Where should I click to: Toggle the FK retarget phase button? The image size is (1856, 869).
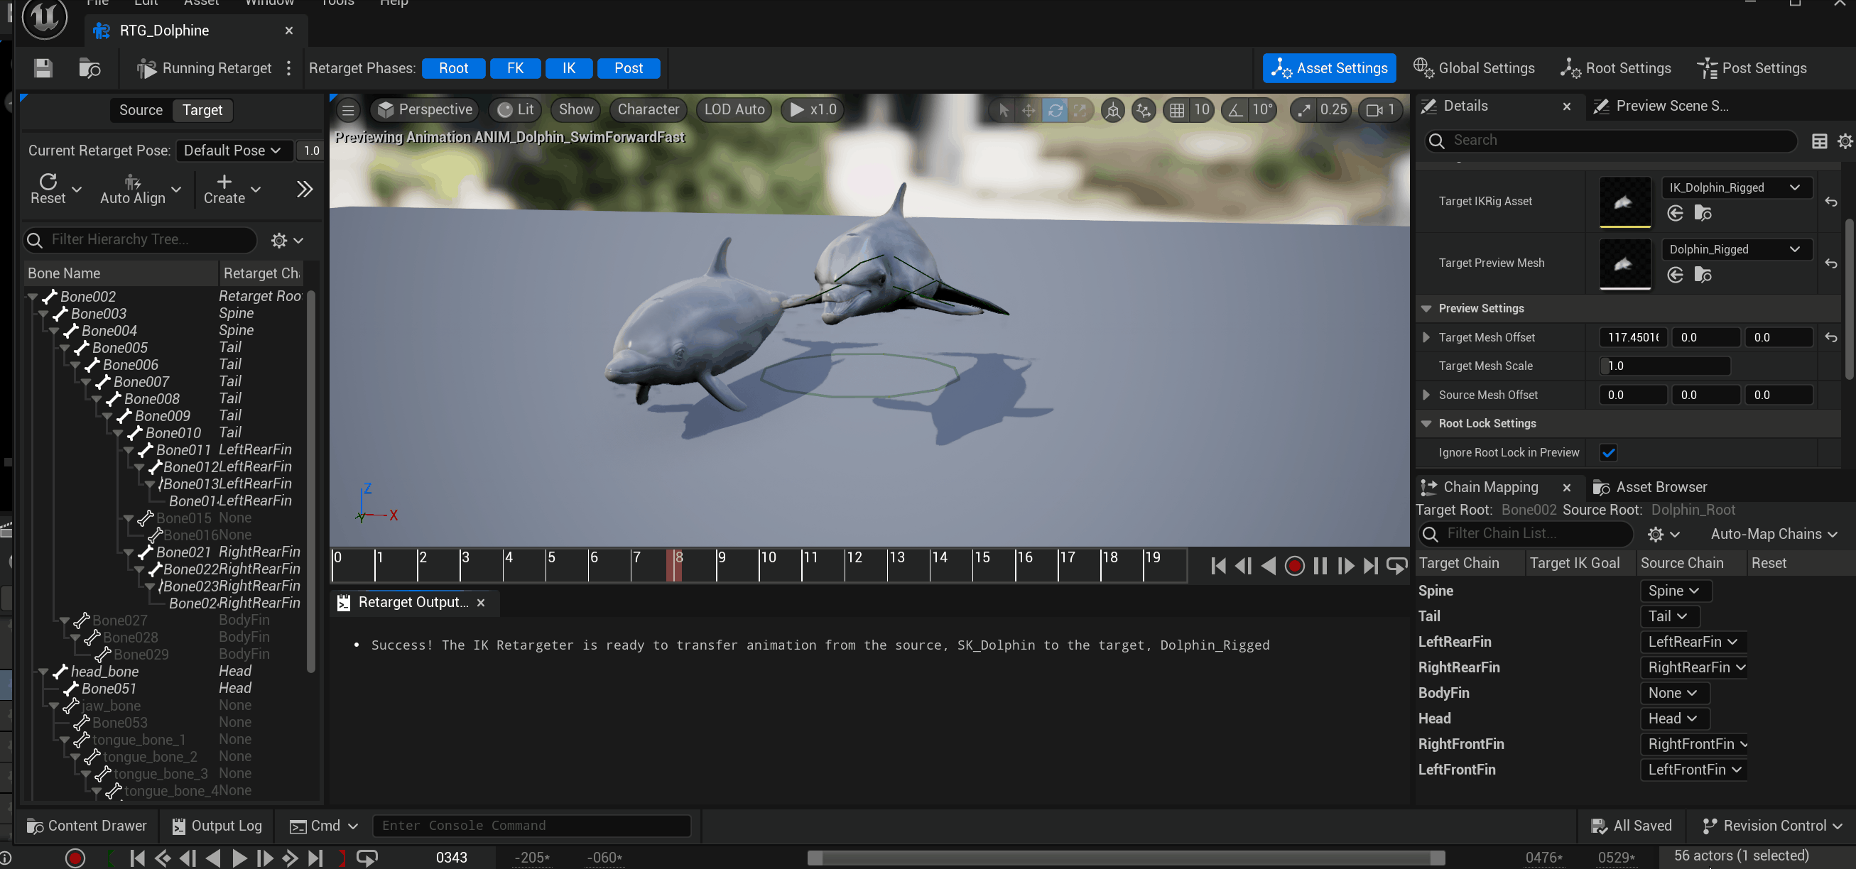click(514, 68)
